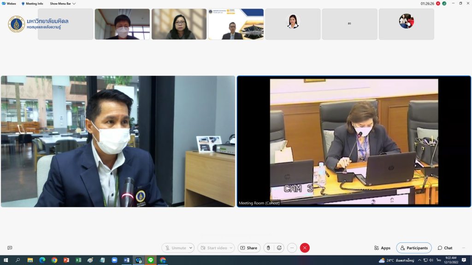Open the more options ellipsis button
The height and width of the screenshot is (265, 472).
292,248
